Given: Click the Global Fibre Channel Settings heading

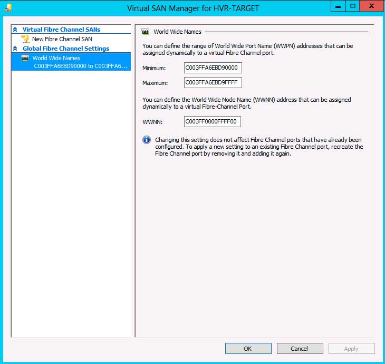Looking at the screenshot, I should coord(66,49).
